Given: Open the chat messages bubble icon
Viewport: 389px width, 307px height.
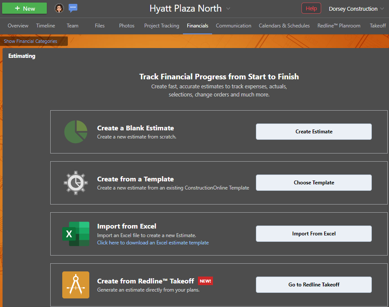Looking at the screenshot, I should coord(73,8).
